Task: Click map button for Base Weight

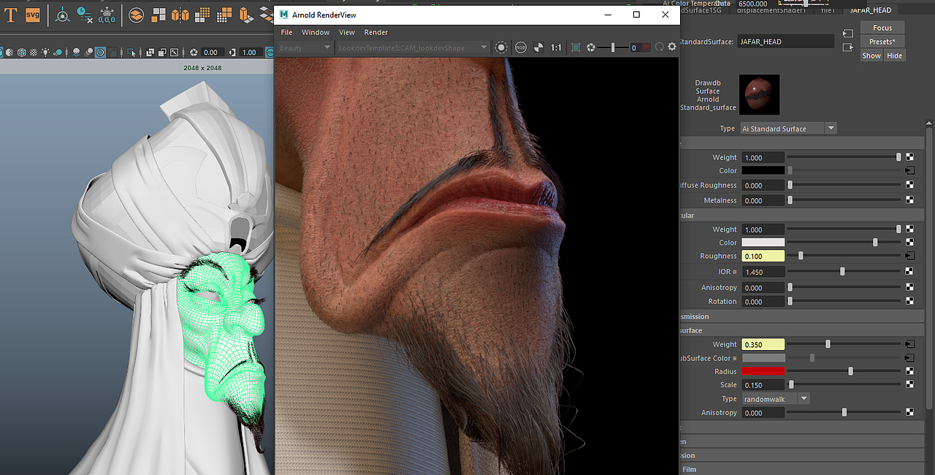Action: click(910, 157)
